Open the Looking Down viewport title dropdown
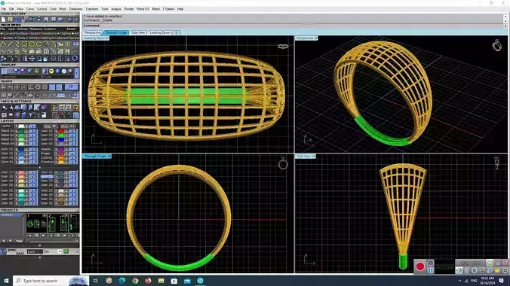510x286 pixels. [108, 38]
